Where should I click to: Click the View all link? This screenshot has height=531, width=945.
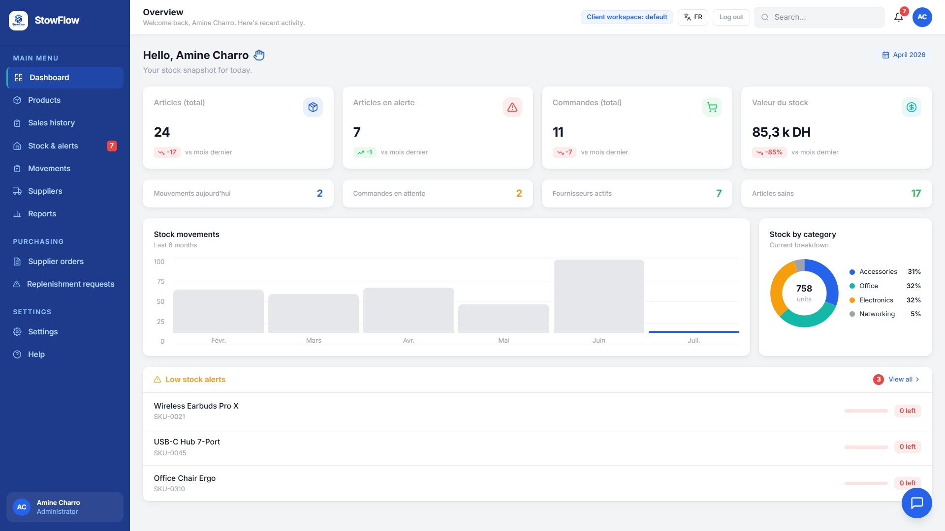click(x=904, y=380)
